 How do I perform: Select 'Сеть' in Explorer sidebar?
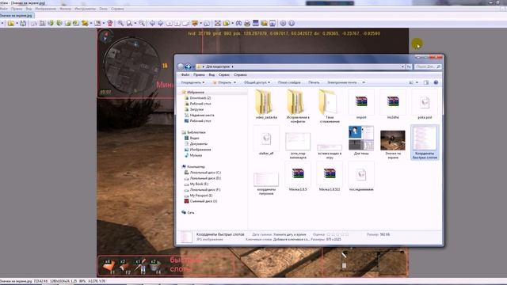[188, 213]
